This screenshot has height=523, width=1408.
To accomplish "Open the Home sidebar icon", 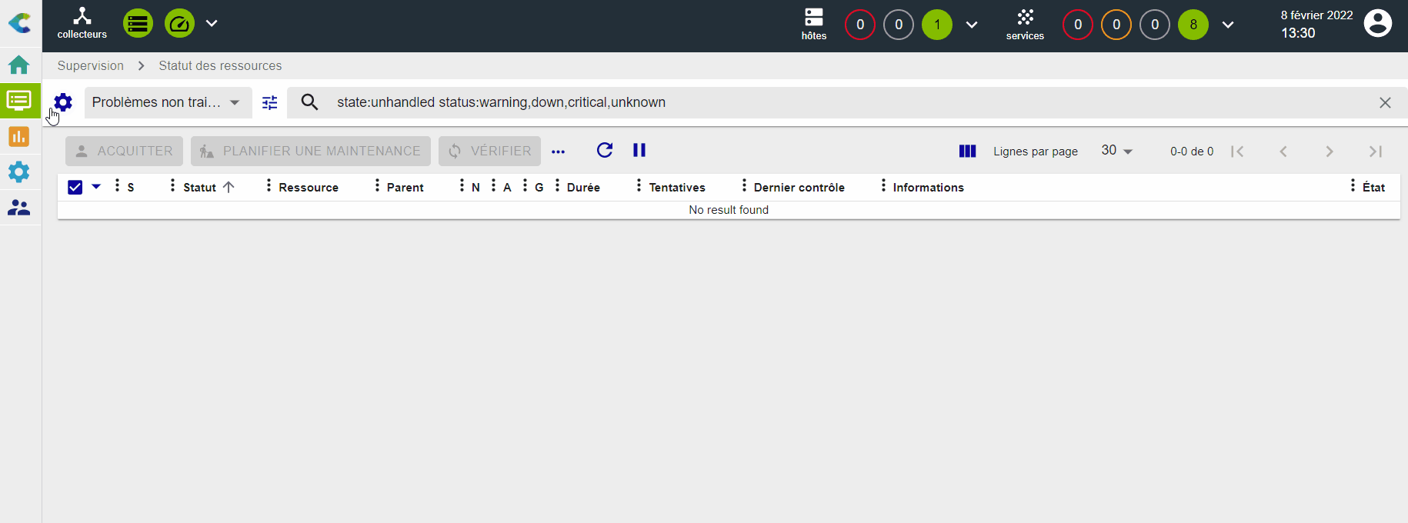I will click(x=19, y=65).
